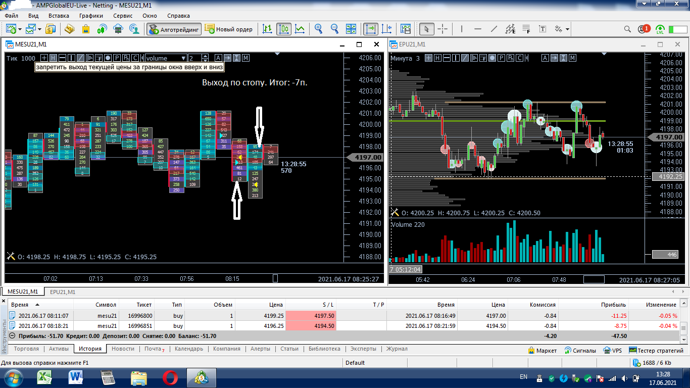Open the search magnifier in toolbar
Screen dimensions: 690x388
627,29
